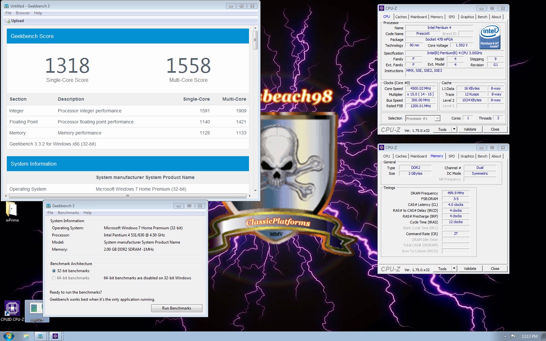Switch to SPD tab in bottom CPU-Z
546x341 pixels.
pyautogui.click(x=451, y=156)
